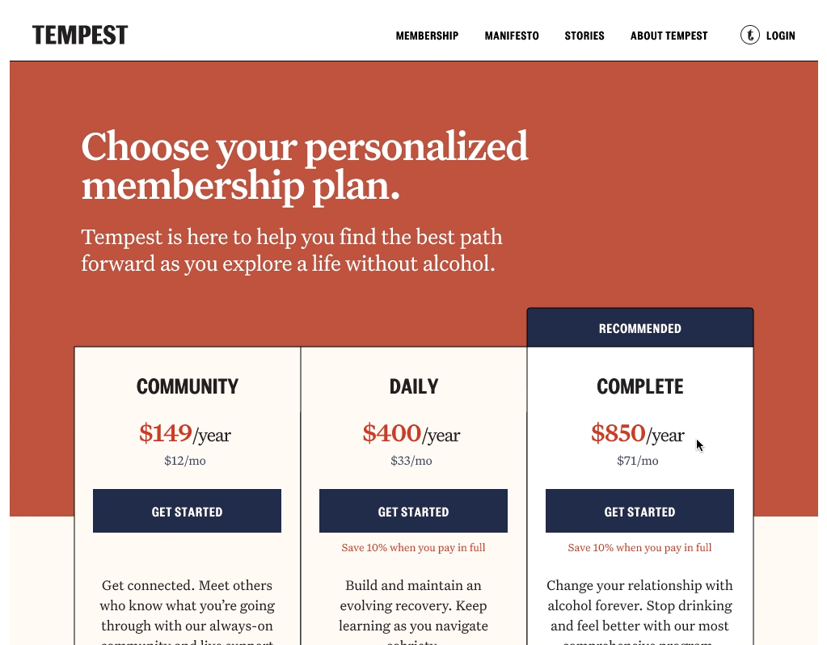
Task: Select About Tempest in the navigation bar
Action: [x=669, y=36]
